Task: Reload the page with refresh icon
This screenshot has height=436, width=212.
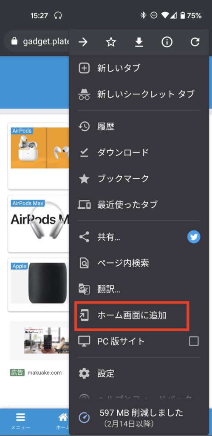Action: tap(195, 42)
